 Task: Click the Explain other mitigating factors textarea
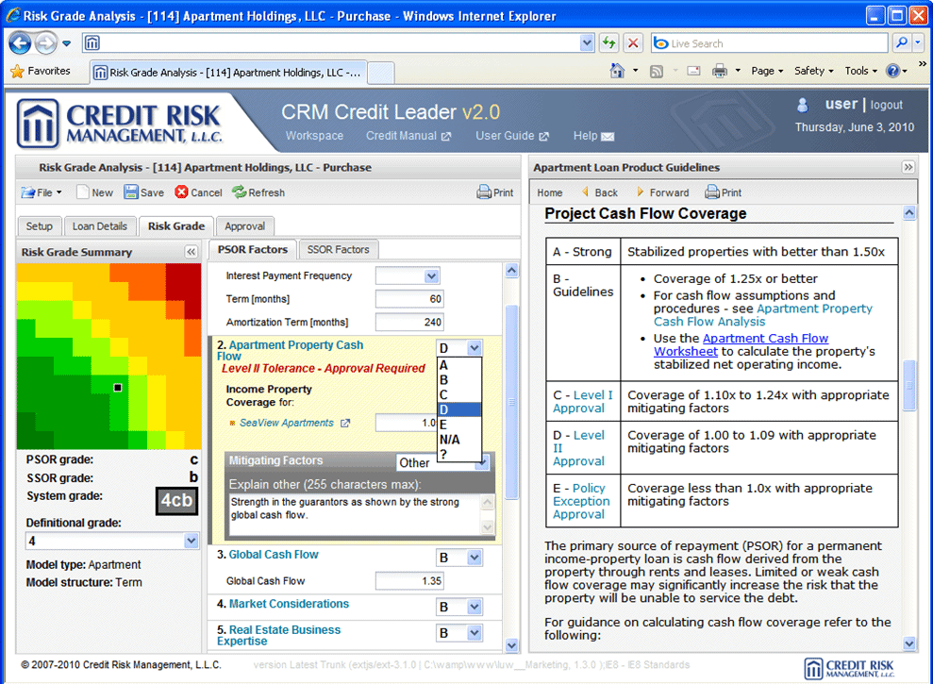(354, 514)
